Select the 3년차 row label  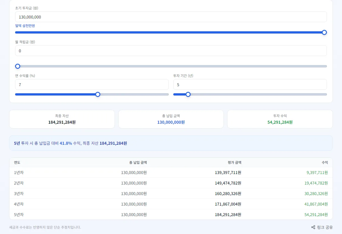(x=19, y=194)
